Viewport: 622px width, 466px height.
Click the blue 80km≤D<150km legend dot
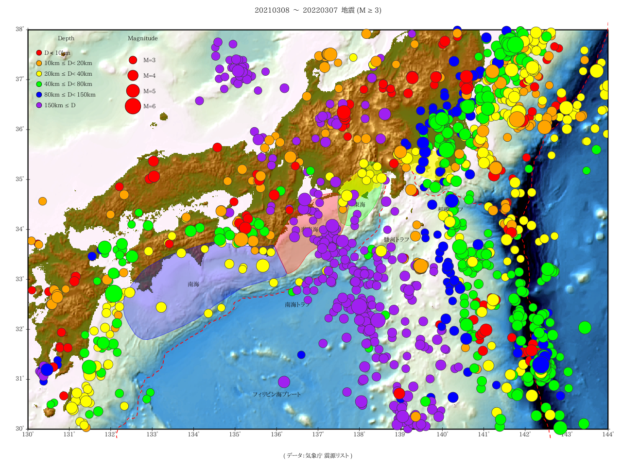pyautogui.click(x=39, y=95)
